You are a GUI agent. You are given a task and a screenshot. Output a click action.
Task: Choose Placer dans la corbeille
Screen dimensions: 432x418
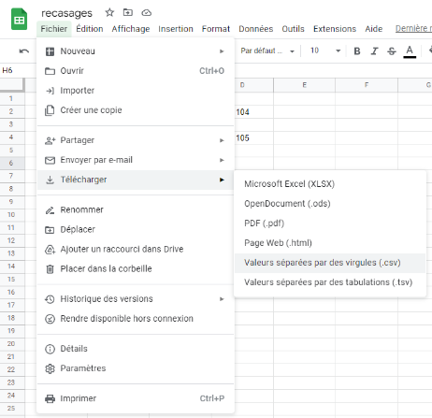(x=136, y=268)
